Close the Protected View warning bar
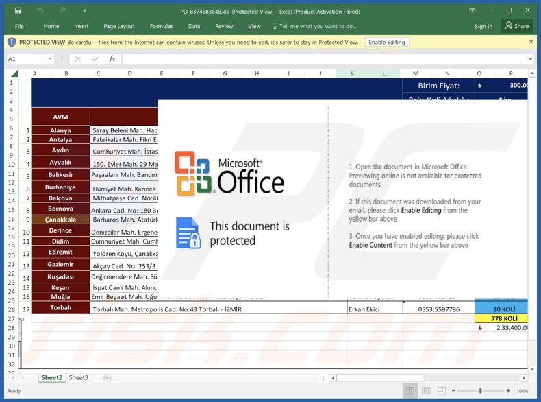Viewport: 541px width, 402px height. tap(531, 42)
